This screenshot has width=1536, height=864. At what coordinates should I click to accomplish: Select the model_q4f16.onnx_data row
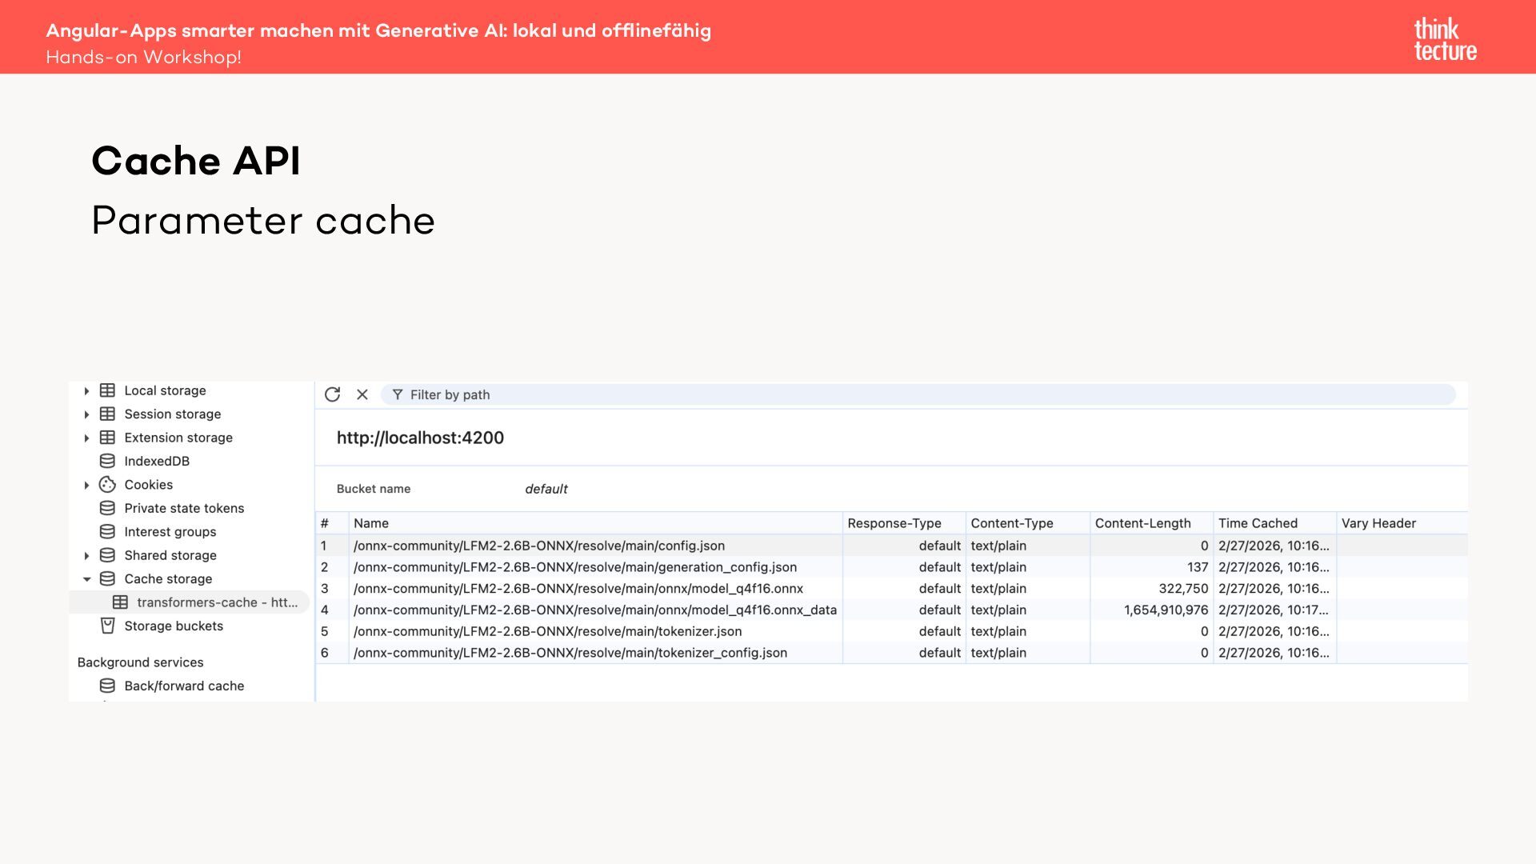click(594, 610)
